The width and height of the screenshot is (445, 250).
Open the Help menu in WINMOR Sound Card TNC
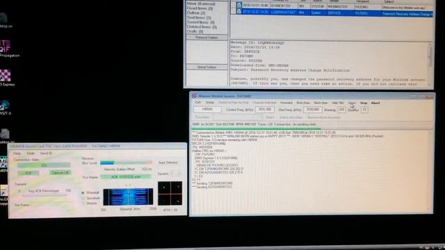coord(17,153)
